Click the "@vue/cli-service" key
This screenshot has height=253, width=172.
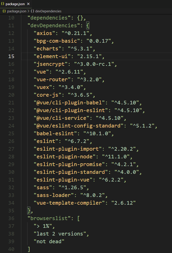point(61,118)
